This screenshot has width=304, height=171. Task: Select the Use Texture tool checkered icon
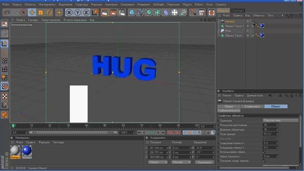pos(4,96)
